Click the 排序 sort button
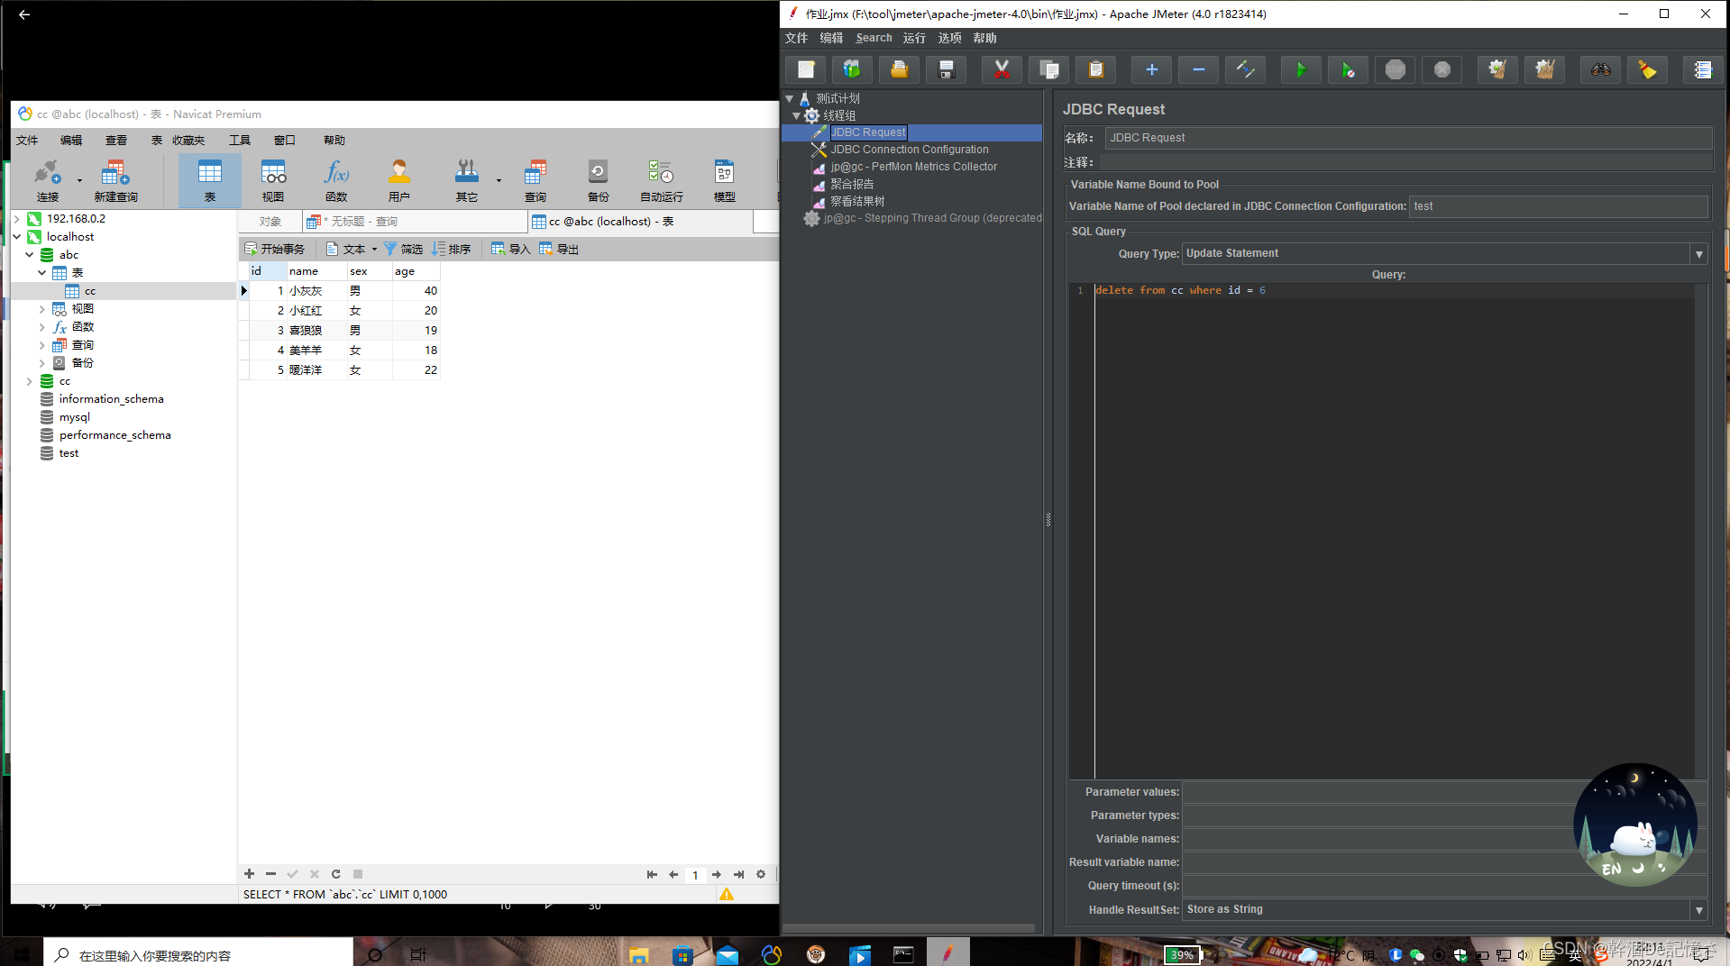The height and width of the screenshot is (966, 1730). click(x=452, y=249)
